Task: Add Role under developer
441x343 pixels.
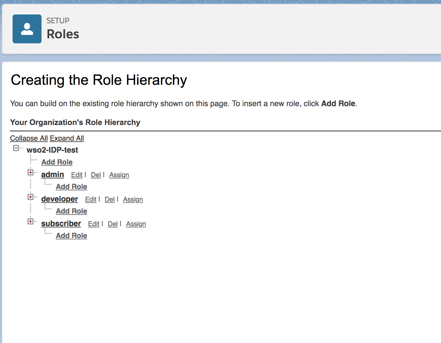Action: pos(71,211)
